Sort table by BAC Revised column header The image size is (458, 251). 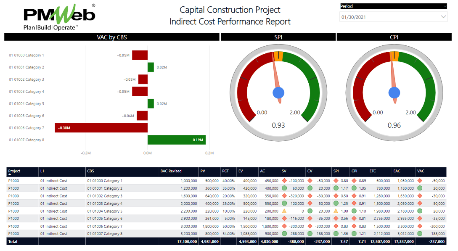coord(171,171)
